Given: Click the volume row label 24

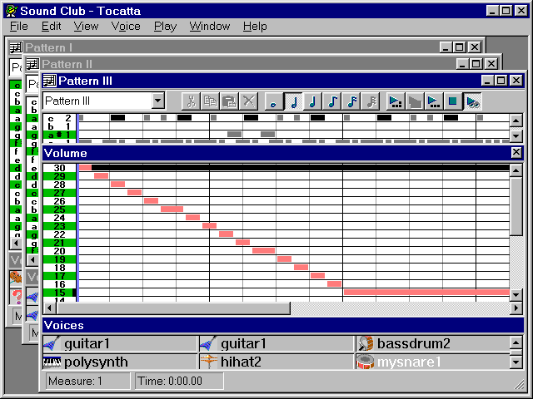Looking at the screenshot, I should coord(59,218).
